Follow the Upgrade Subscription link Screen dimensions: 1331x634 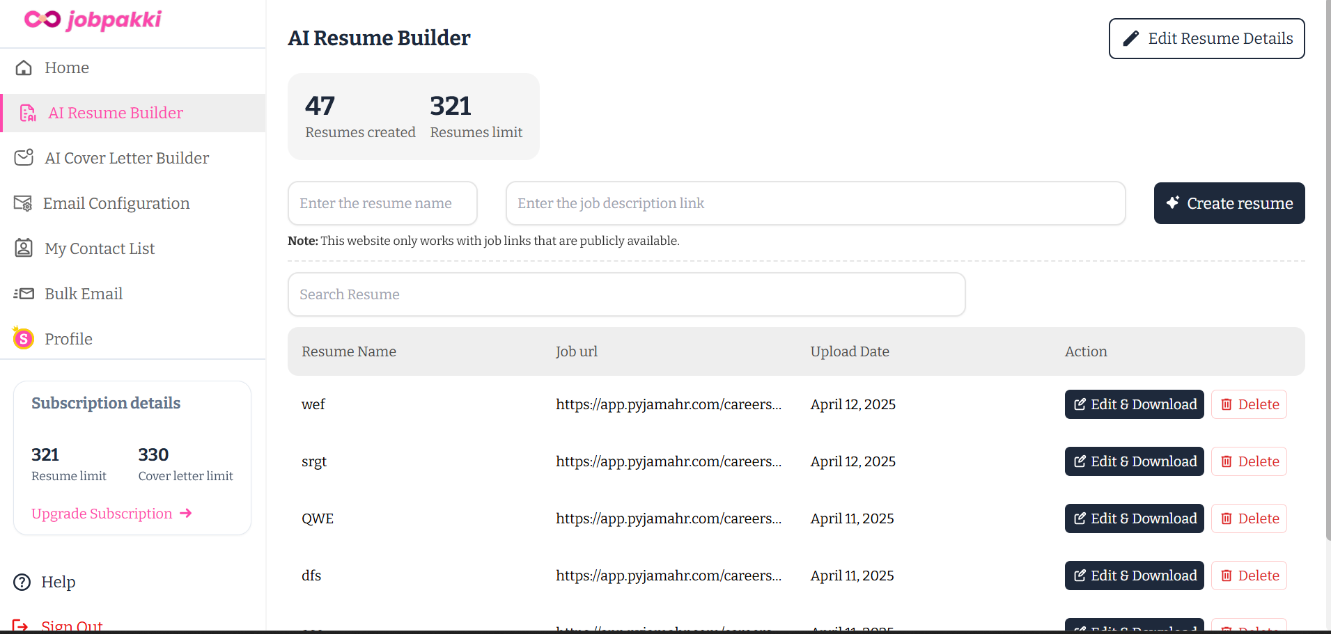[111, 514]
